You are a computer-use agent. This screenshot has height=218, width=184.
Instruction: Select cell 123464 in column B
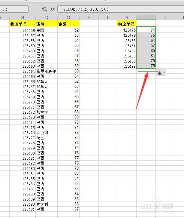pyautogui.click(x=23, y=71)
